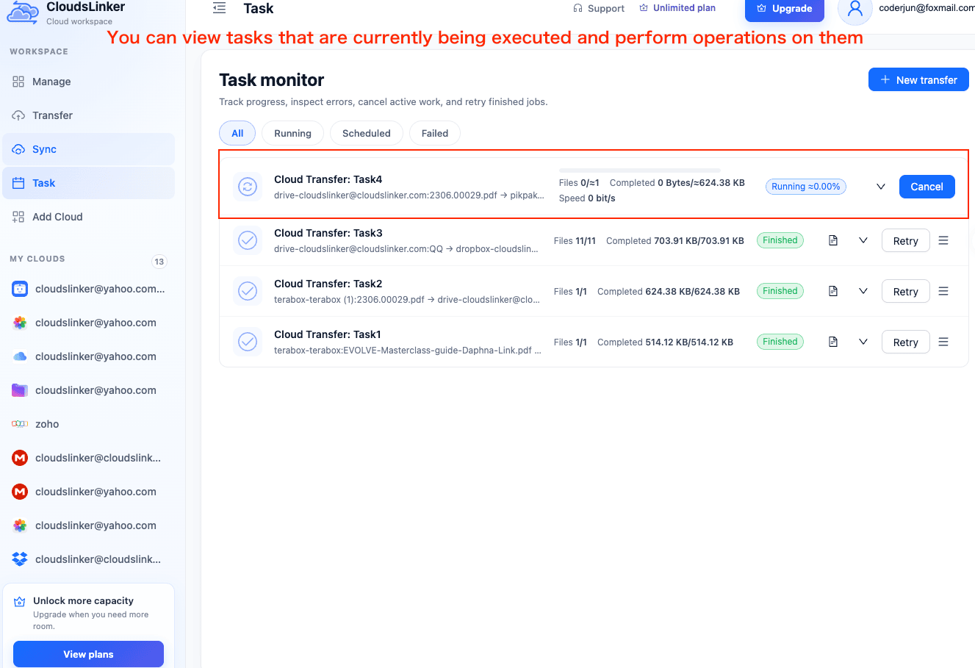This screenshot has height=668, width=975.
Task: Open the hamburger menu for Task2
Action: [943, 291]
